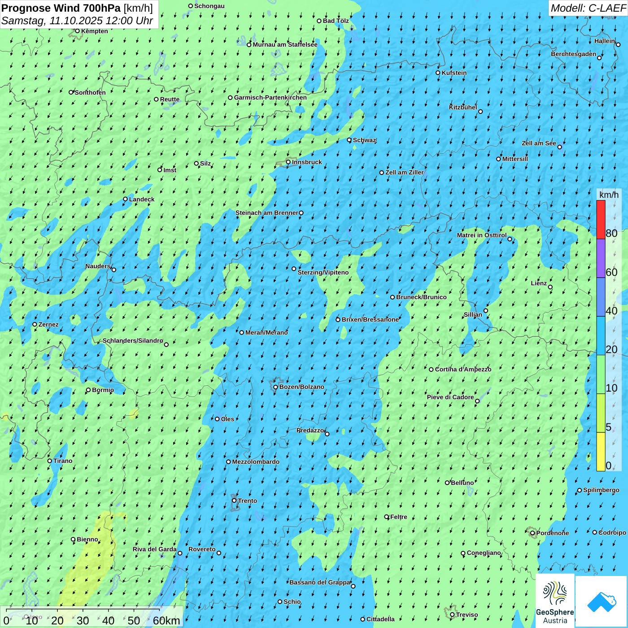Click the 'Rovereto' label

point(202,549)
